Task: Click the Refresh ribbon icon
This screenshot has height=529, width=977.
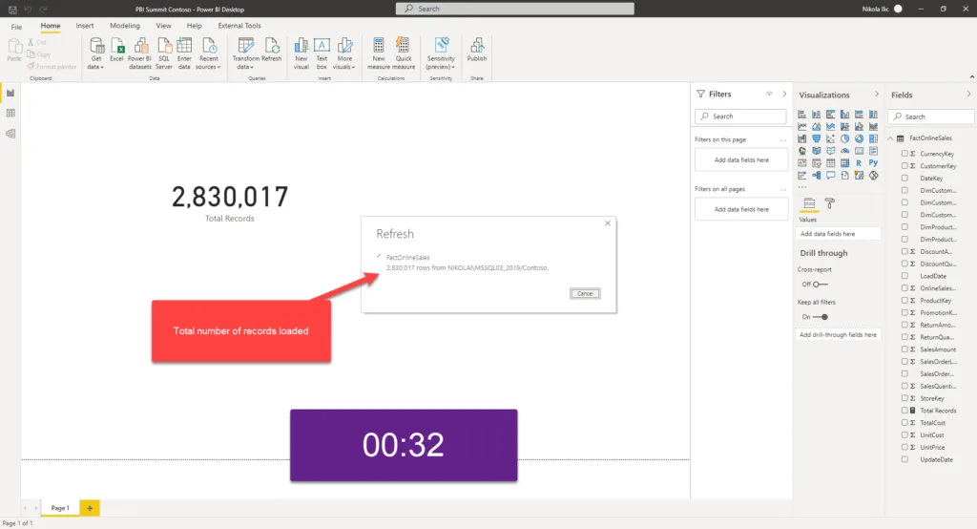Action: pyautogui.click(x=272, y=50)
